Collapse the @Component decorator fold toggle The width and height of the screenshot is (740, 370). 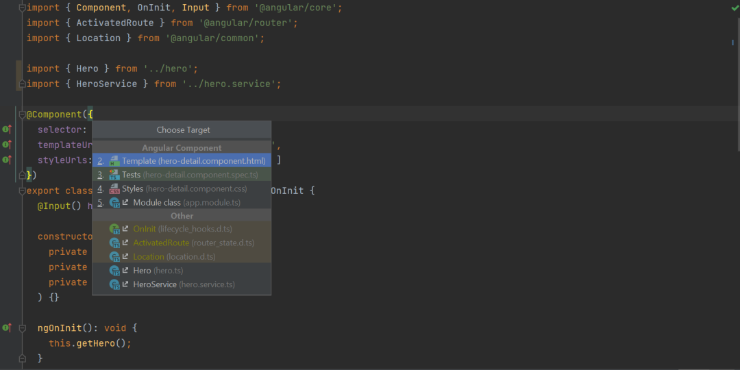[x=22, y=114]
